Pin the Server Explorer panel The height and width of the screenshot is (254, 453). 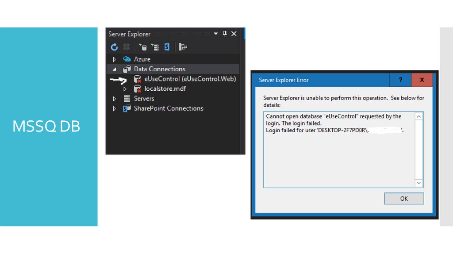tap(225, 34)
